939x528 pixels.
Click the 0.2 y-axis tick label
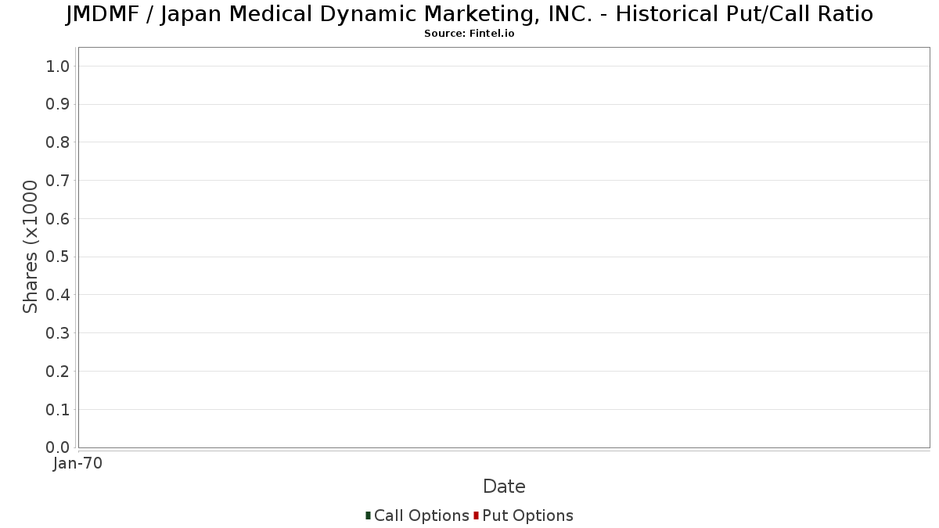[59, 371]
